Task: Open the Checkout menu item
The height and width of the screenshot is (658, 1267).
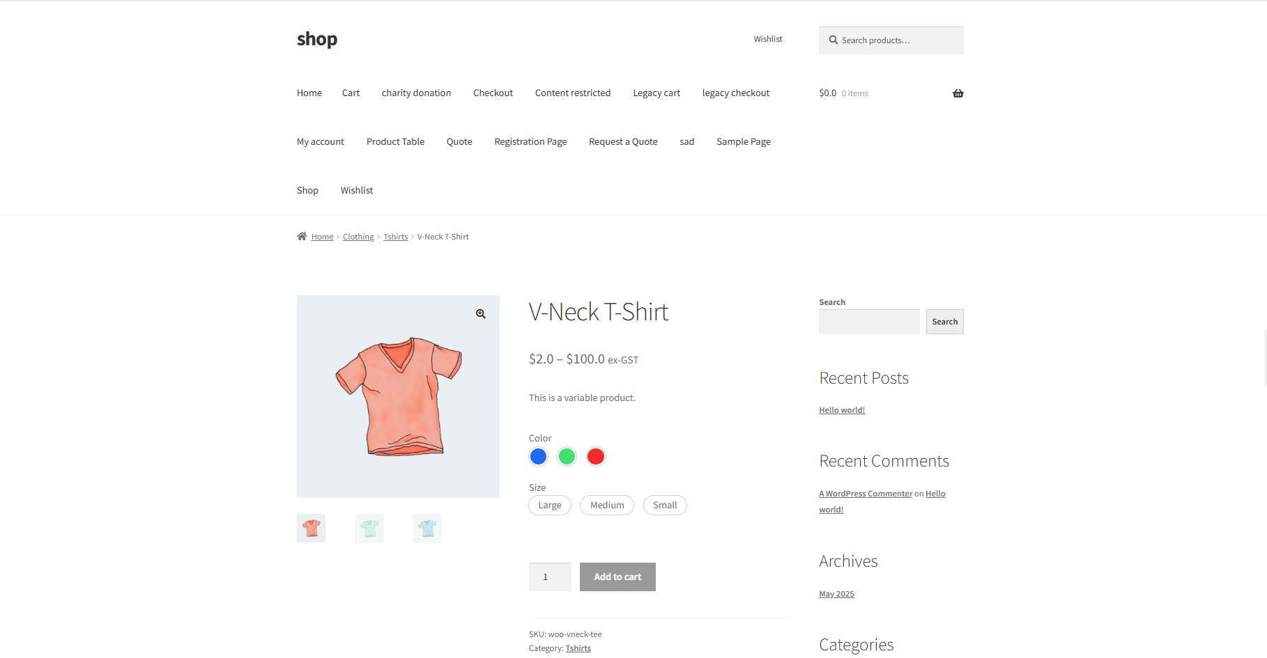Action: (493, 93)
